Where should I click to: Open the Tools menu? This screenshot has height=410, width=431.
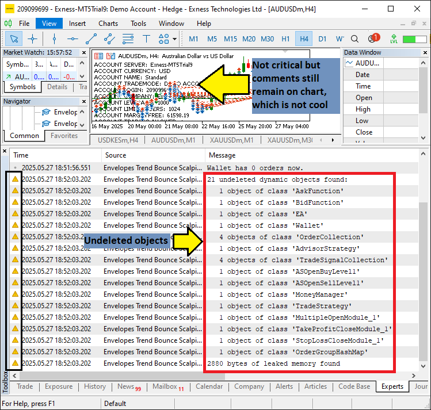(x=138, y=24)
